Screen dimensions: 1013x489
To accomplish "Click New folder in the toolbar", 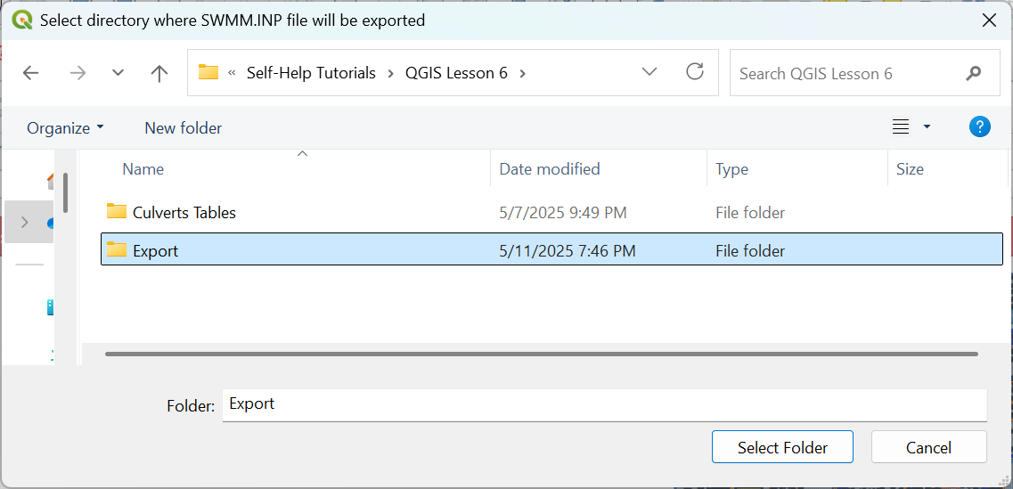I will [x=183, y=128].
